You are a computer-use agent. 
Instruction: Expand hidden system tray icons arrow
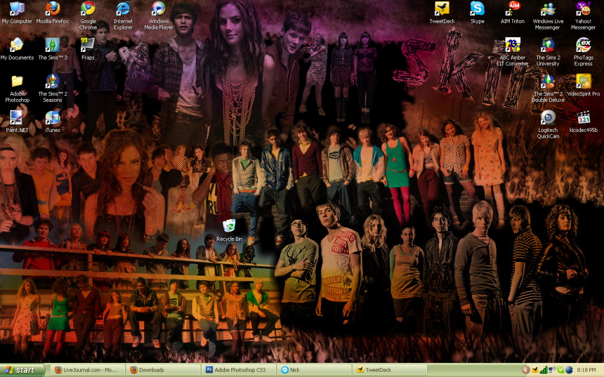pyautogui.click(x=526, y=370)
